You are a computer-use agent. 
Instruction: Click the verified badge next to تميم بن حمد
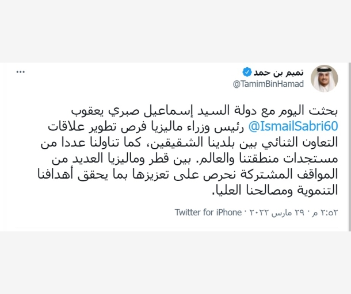(246, 72)
